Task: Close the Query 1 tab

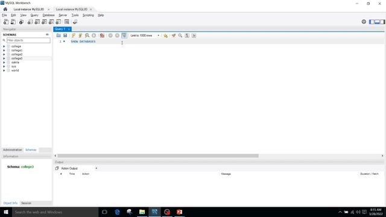Action: tap(69, 29)
